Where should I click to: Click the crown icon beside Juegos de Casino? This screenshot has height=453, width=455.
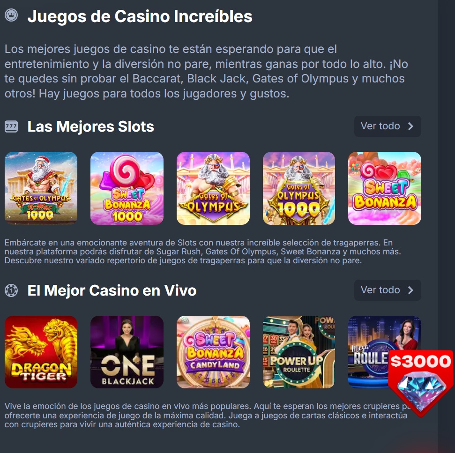click(x=11, y=15)
